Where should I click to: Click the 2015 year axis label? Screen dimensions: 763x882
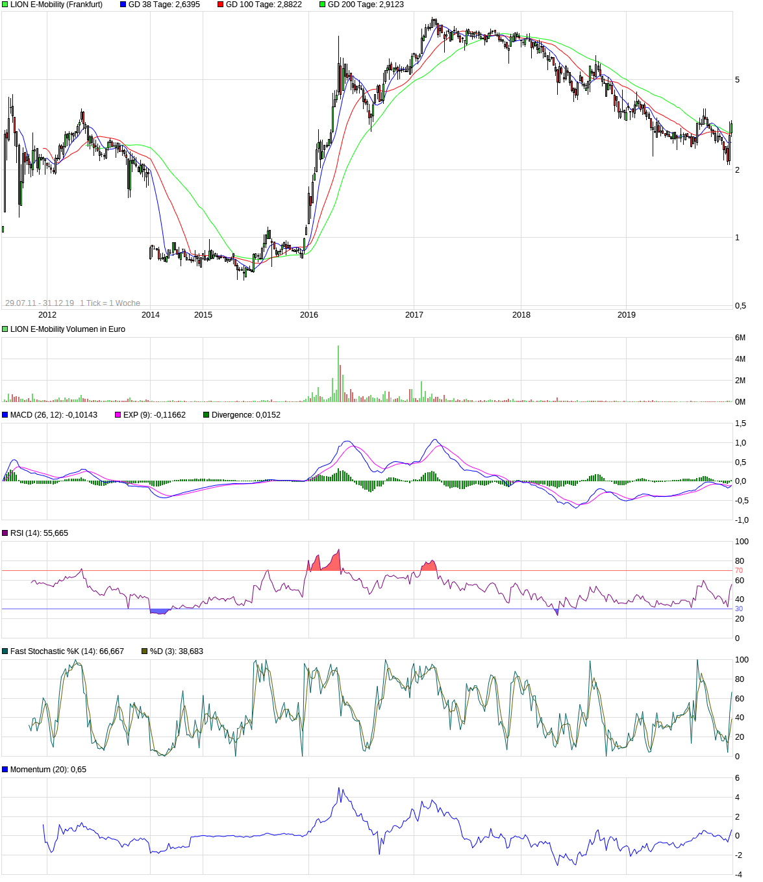click(x=203, y=315)
